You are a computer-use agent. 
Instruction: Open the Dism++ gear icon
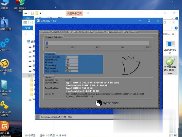5,45
